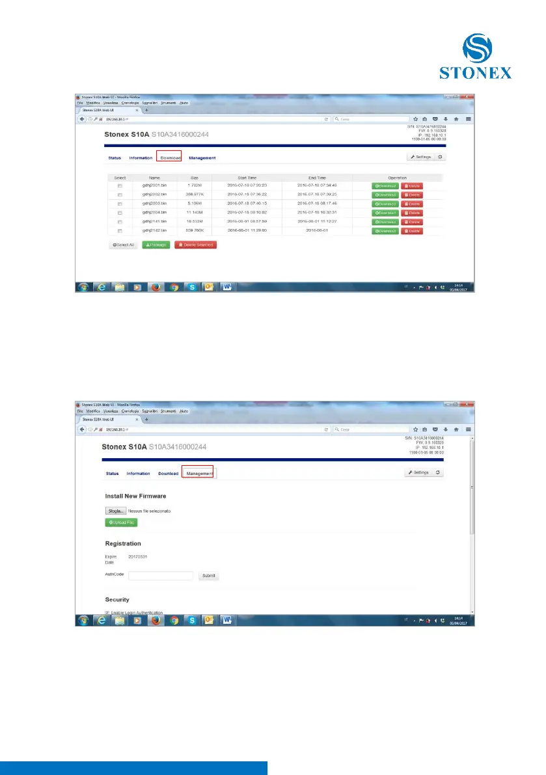The width and height of the screenshot is (546, 775).
Task: Submit the registration AuthCode
Action: coord(208,575)
